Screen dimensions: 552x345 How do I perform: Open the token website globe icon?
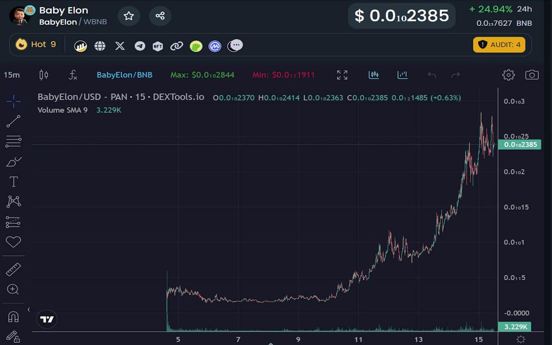point(100,46)
